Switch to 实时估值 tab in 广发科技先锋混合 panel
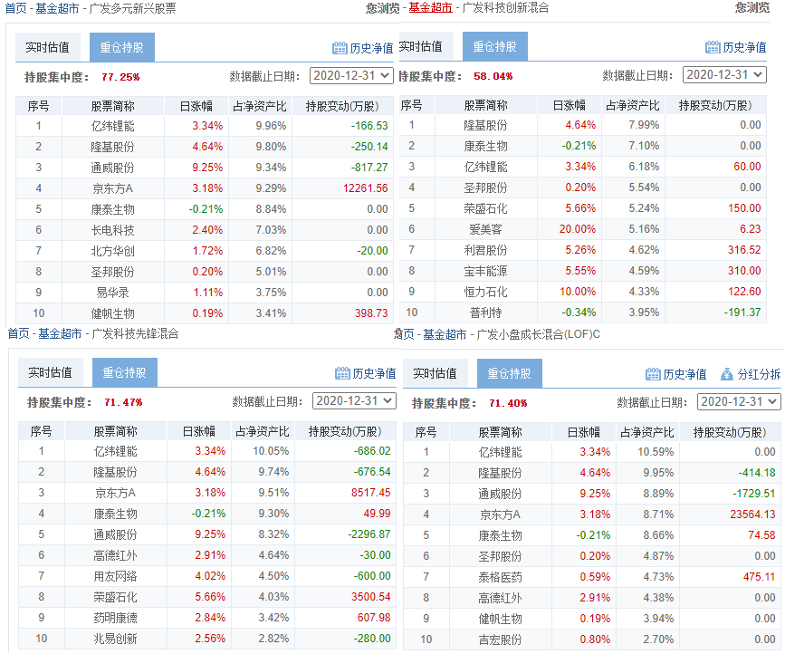785x654 pixels. [50, 372]
